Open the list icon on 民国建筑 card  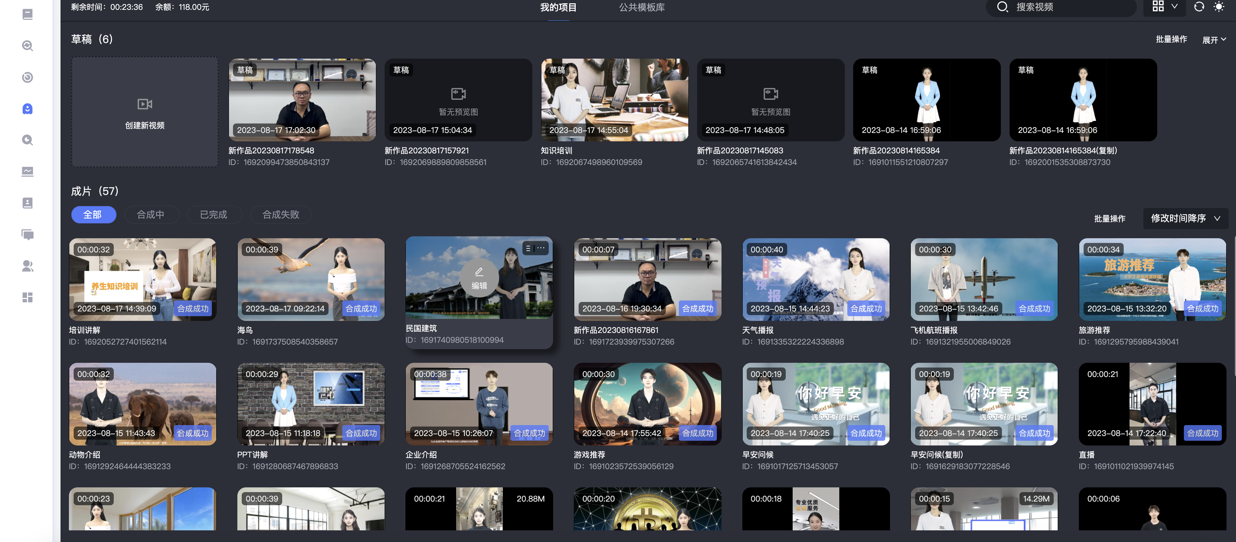tap(528, 248)
